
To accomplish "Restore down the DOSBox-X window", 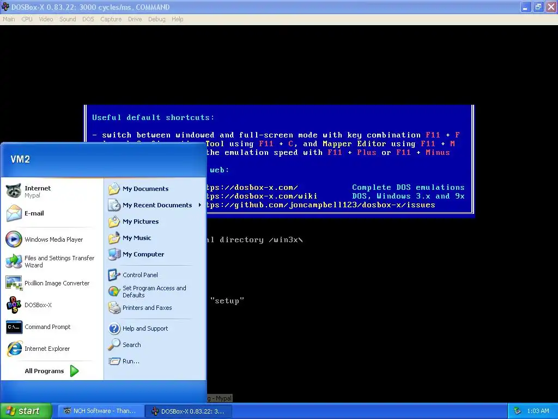I will [x=538, y=7].
